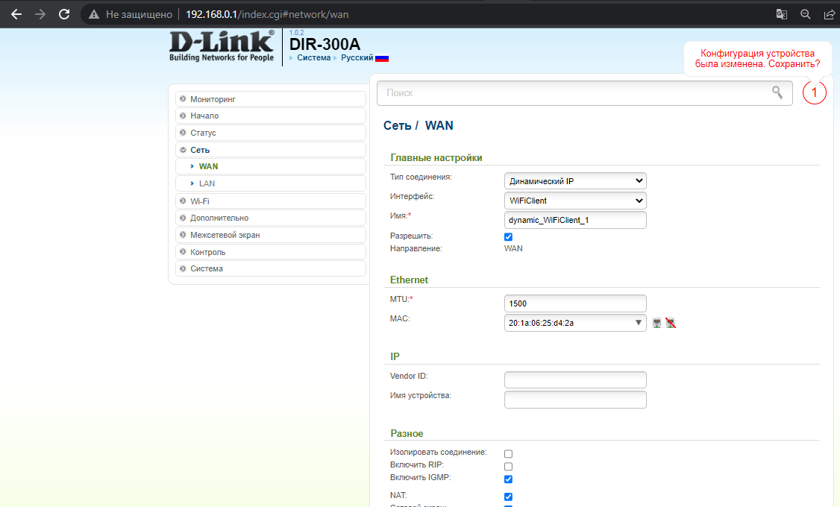The image size is (840, 507).
Task: Click the MTU value field
Action: [575, 303]
